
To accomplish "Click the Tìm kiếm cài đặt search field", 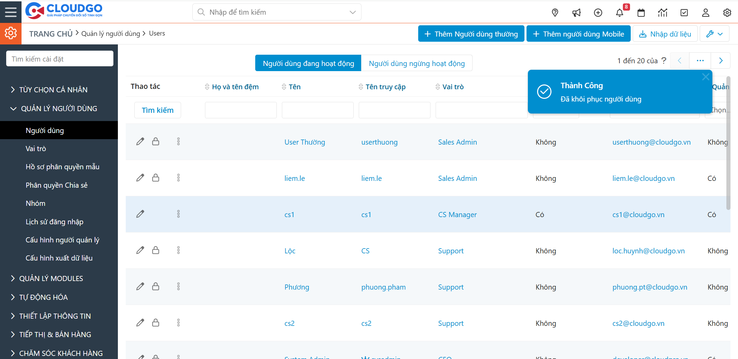I will click(60, 59).
